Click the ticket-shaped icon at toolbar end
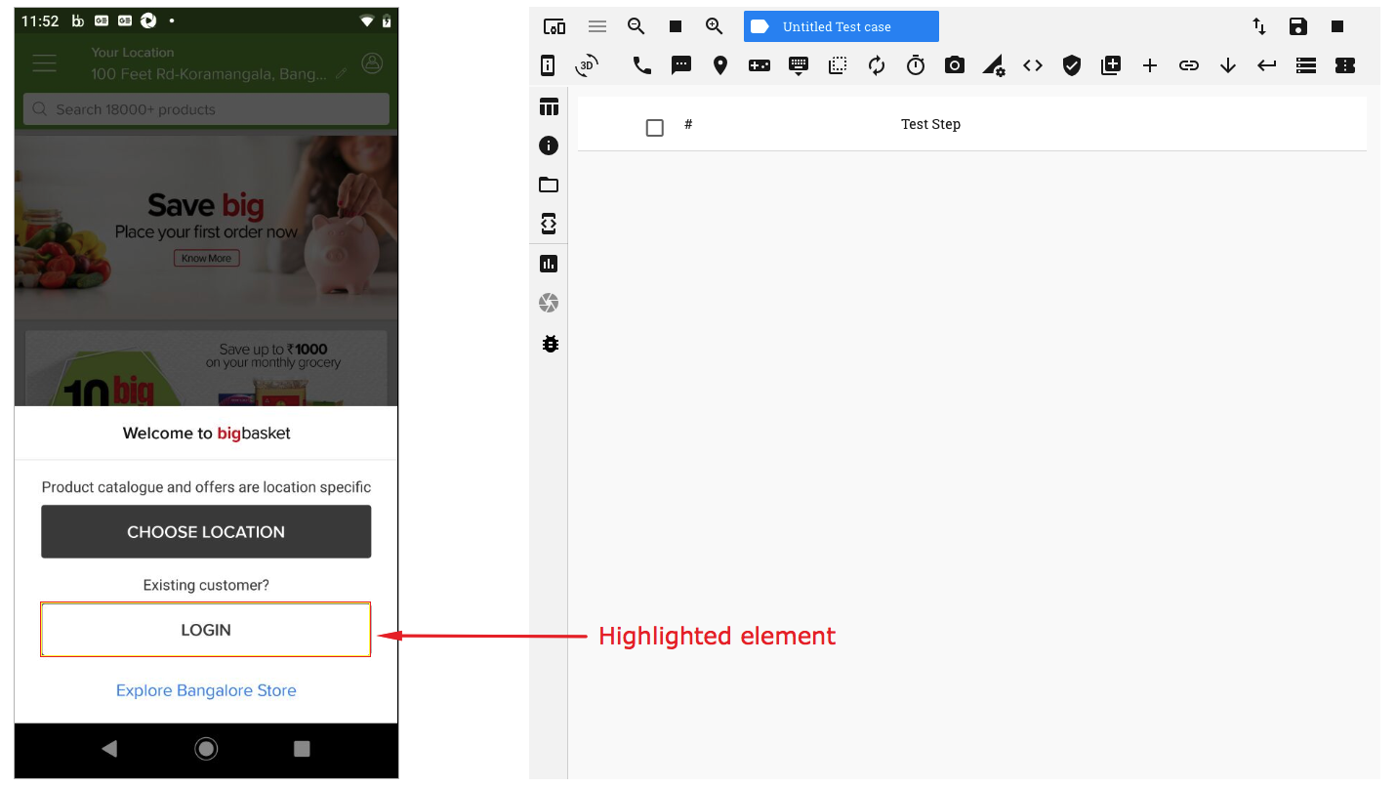Image resolution: width=1396 pixels, height=787 pixels. point(1345,65)
